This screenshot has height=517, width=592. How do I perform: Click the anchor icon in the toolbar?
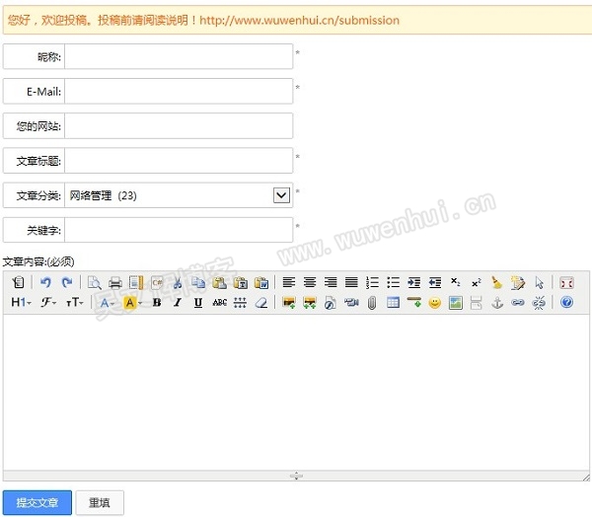(x=497, y=303)
